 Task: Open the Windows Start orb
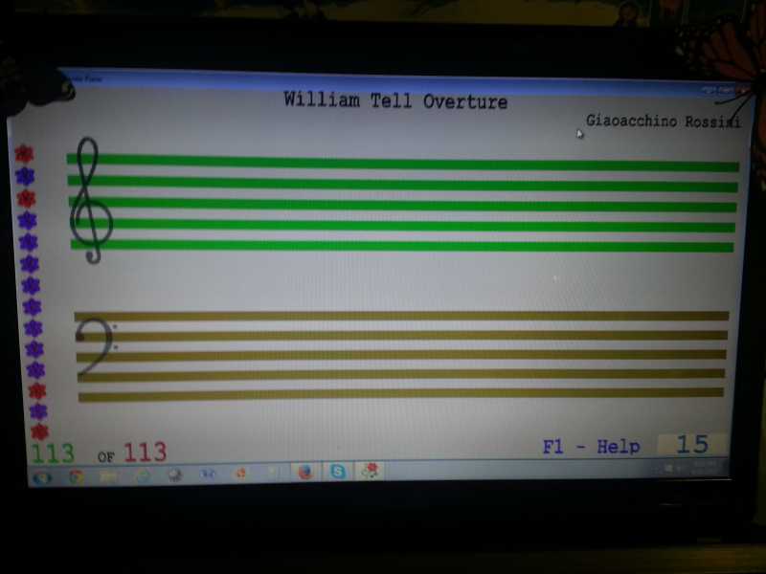42,476
